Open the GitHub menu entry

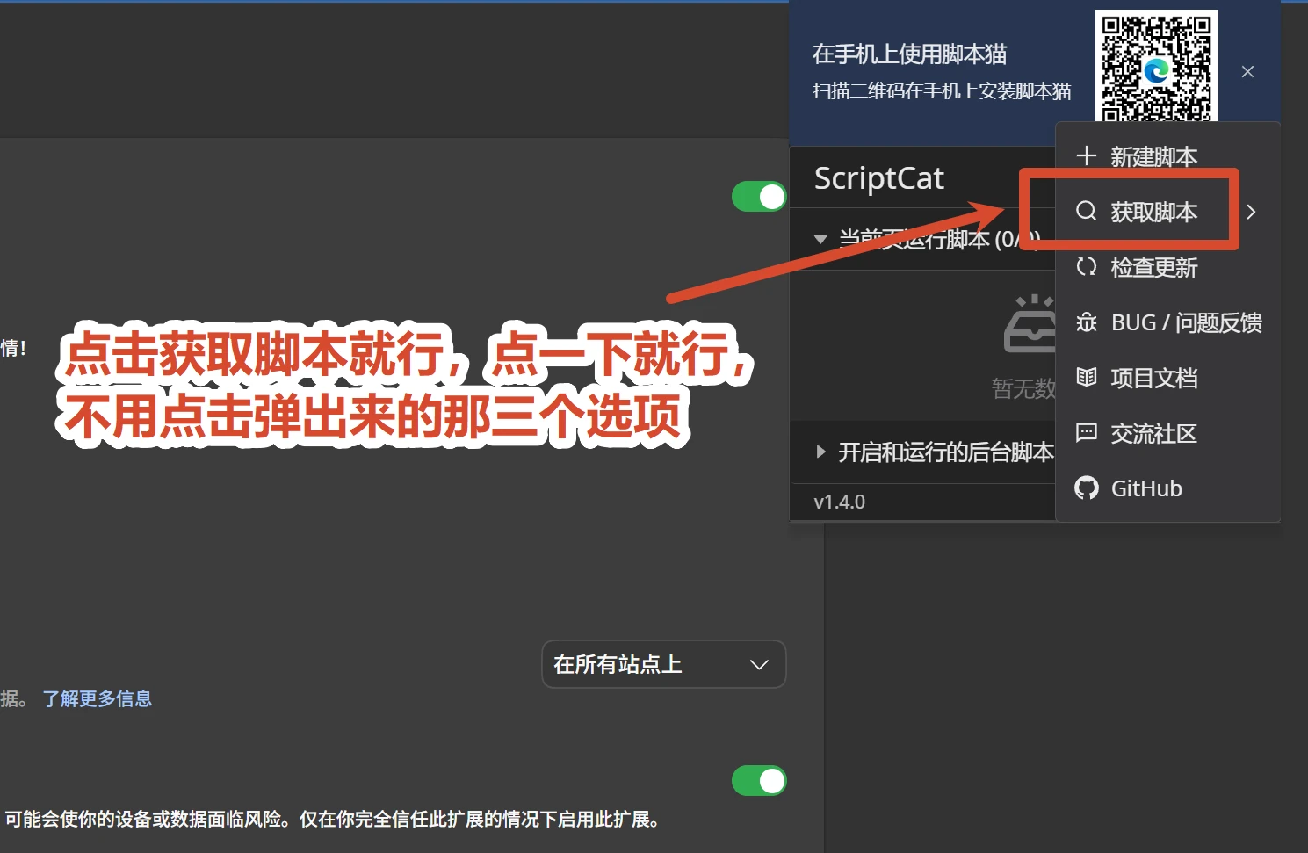pos(1167,488)
